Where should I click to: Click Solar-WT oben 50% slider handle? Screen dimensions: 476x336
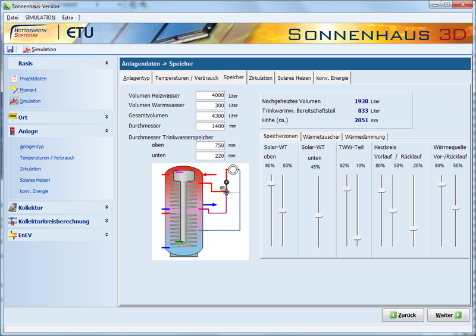pos(283,211)
